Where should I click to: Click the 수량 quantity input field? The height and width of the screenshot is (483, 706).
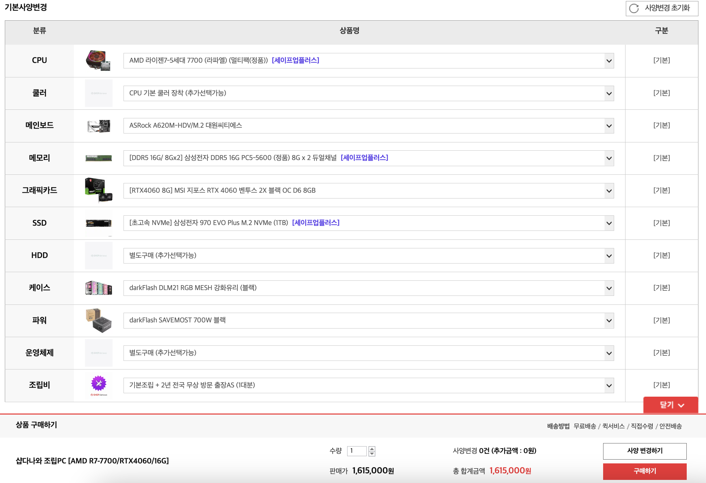point(356,451)
